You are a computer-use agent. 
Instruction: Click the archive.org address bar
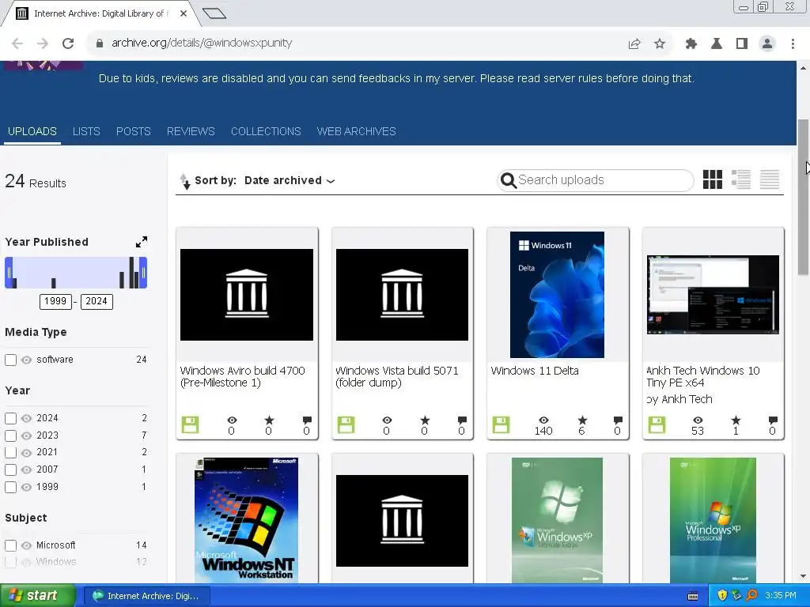point(357,43)
